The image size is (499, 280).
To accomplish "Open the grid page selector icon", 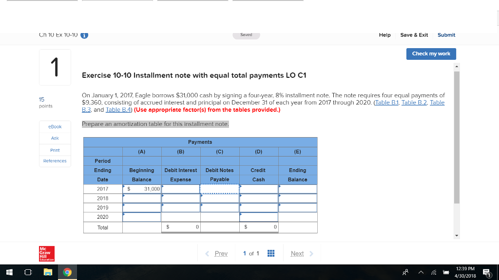I will pyautogui.click(x=271, y=253).
